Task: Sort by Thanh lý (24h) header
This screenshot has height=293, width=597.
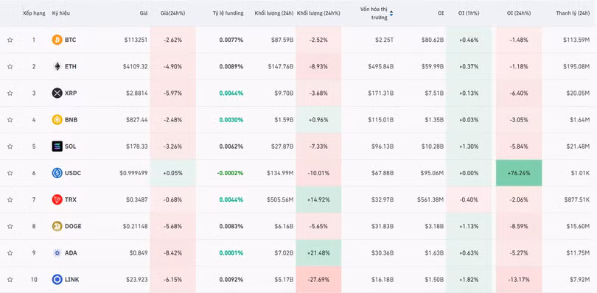Action: tap(573, 13)
